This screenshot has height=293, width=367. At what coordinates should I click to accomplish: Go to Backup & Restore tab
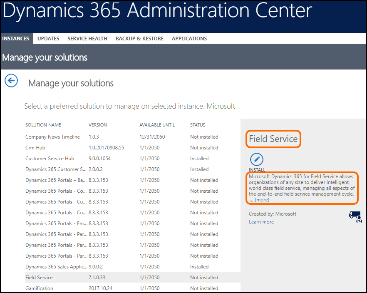pos(139,38)
